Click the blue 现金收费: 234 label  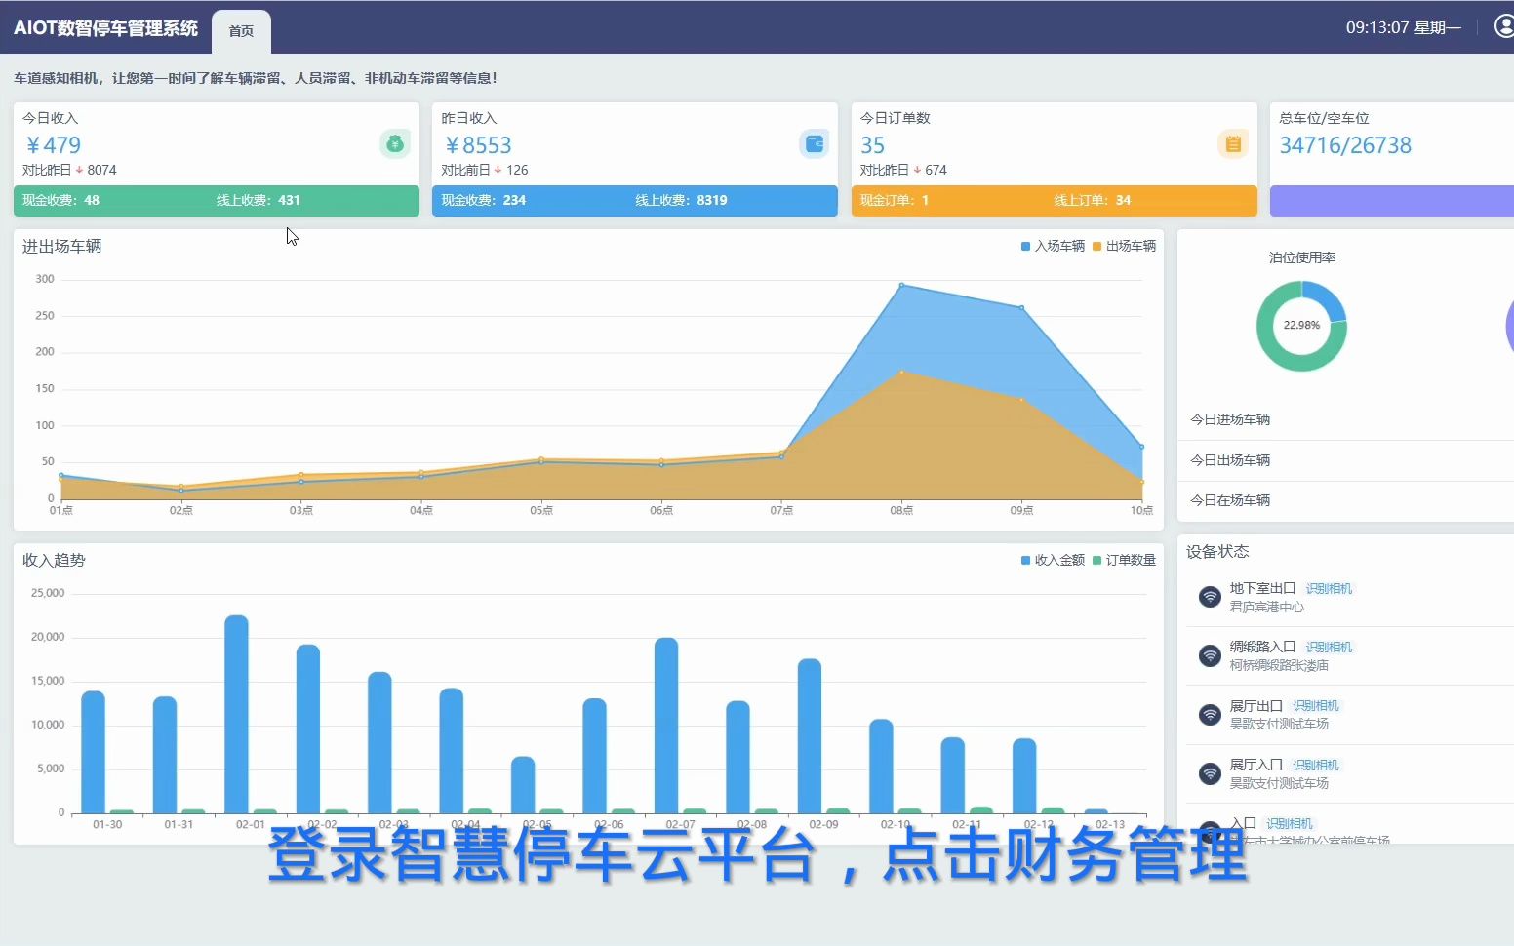(x=484, y=200)
